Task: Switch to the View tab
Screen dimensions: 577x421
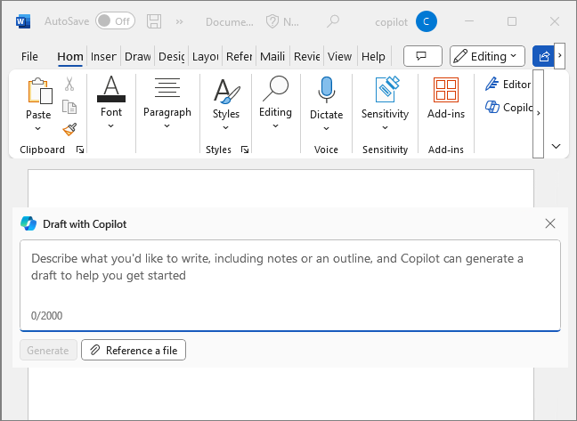Action: click(x=339, y=57)
